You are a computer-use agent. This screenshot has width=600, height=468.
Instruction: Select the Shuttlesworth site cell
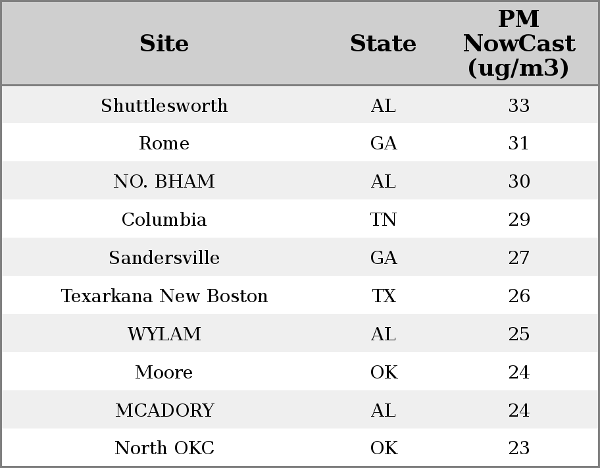coord(164,105)
